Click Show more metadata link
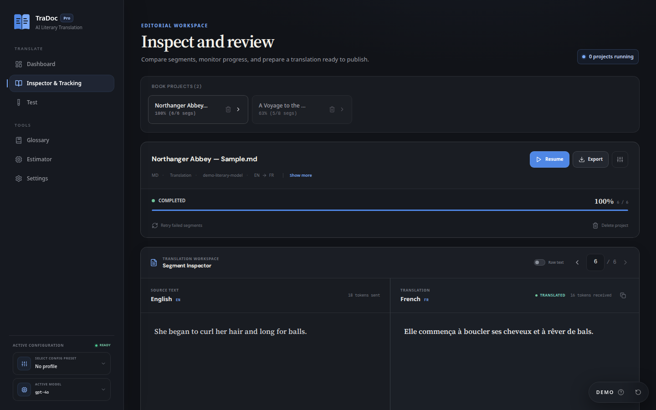Image resolution: width=656 pixels, height=410 pixels. tap(301, 175)
